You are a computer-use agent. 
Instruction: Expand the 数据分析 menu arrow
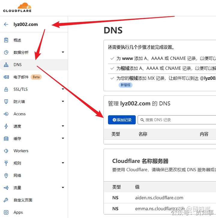pos(63,52)
